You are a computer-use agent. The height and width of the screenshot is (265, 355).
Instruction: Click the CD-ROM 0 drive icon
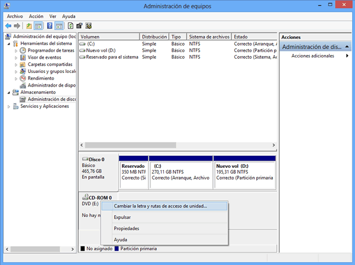[85, 197]
